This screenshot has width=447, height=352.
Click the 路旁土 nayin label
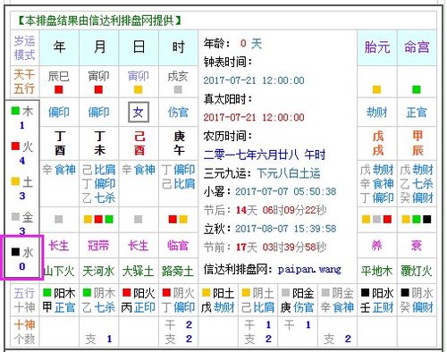pyautogui.click(x=178, y=272)
